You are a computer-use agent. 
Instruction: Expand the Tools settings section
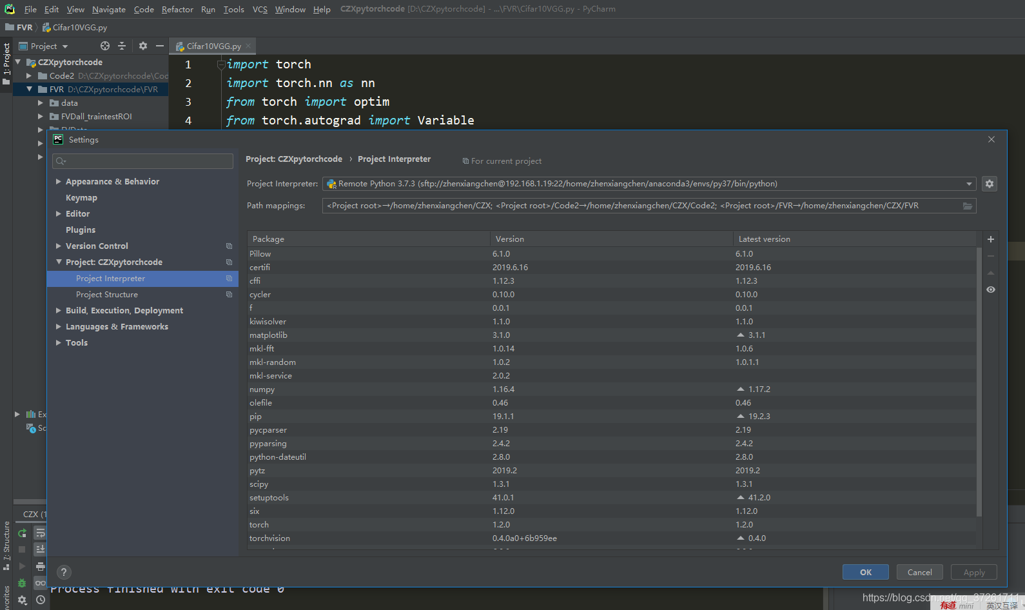(59, 343)
